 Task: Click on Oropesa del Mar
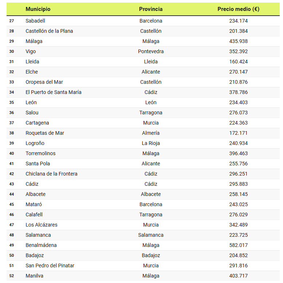pos(44,82)
